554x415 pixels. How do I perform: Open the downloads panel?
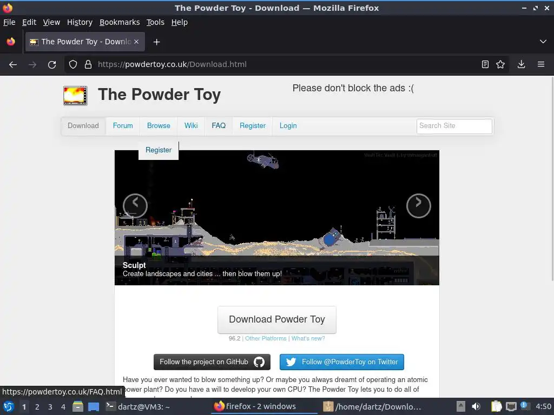click(x=521, y=65)
